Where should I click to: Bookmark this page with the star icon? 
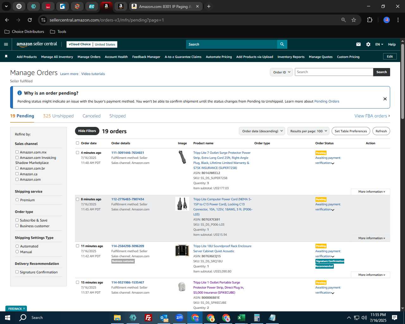coord(354,20)
